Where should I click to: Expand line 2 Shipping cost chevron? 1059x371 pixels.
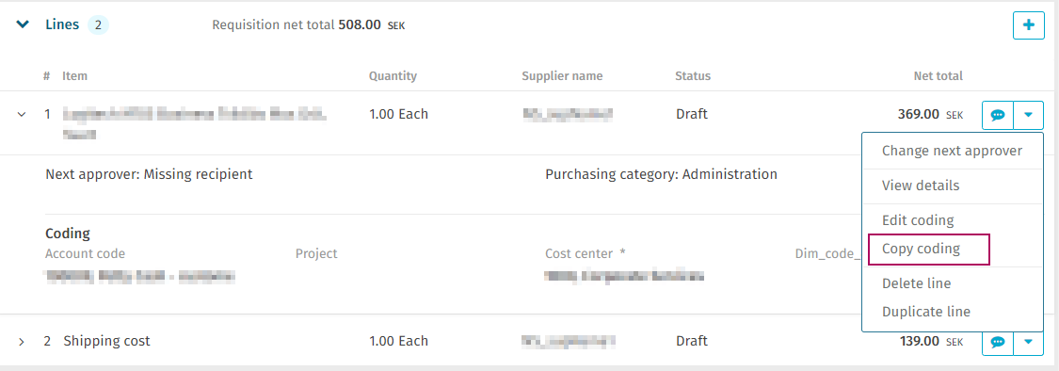click(22, 342)
